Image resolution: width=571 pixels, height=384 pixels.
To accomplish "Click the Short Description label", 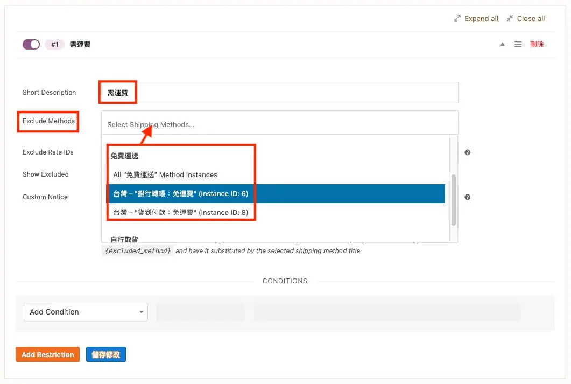I will pos(49,93).
